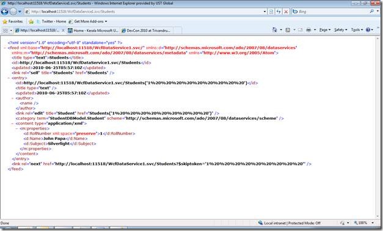Click the 100% zoom level button

pyautogui.click(x=360, y=223)
